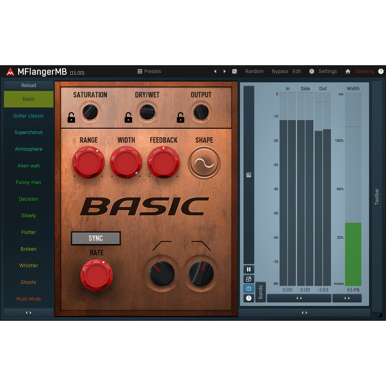This screenshot has height=386, width=386.
Task: Click the Sleeping status indicator
Action: pyautogui.click(x=364, y=71)
